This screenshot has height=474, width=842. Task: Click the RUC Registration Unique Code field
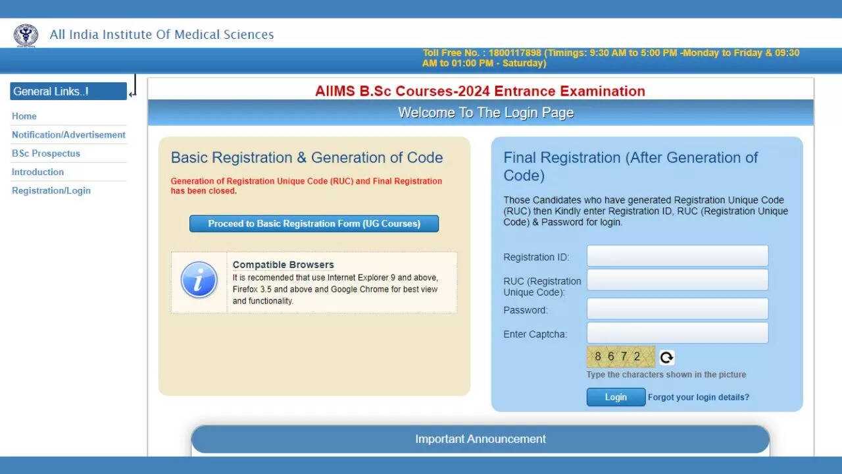click(x=677, y=280)
